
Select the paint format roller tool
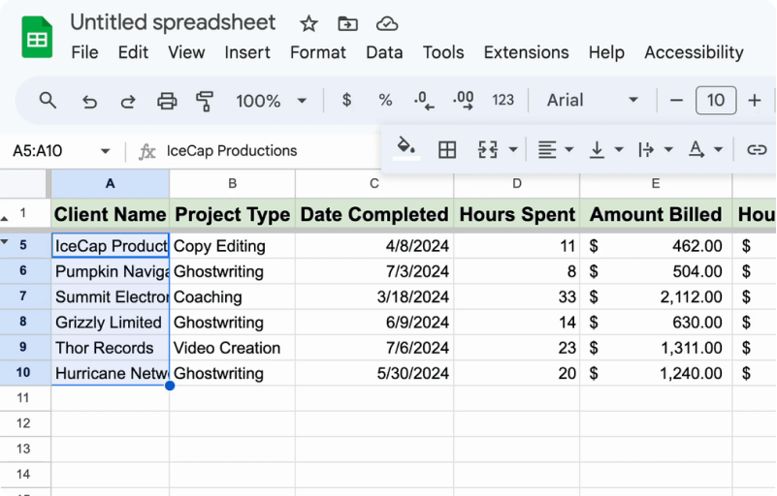pos(205,101)
